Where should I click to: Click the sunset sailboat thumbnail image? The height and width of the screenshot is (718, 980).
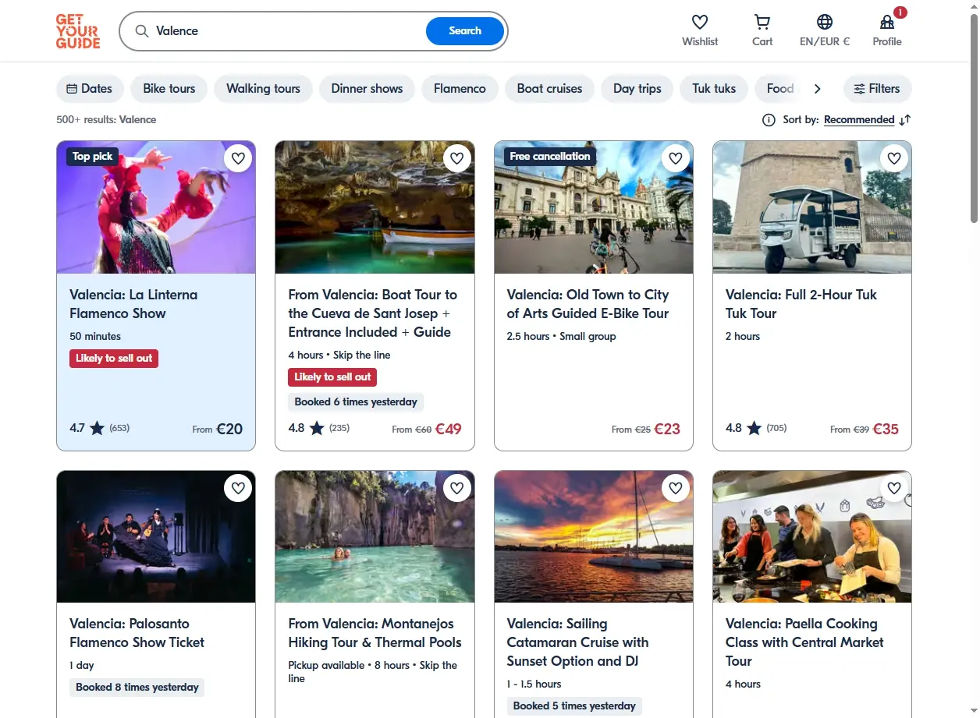click(x=594, y=536)
